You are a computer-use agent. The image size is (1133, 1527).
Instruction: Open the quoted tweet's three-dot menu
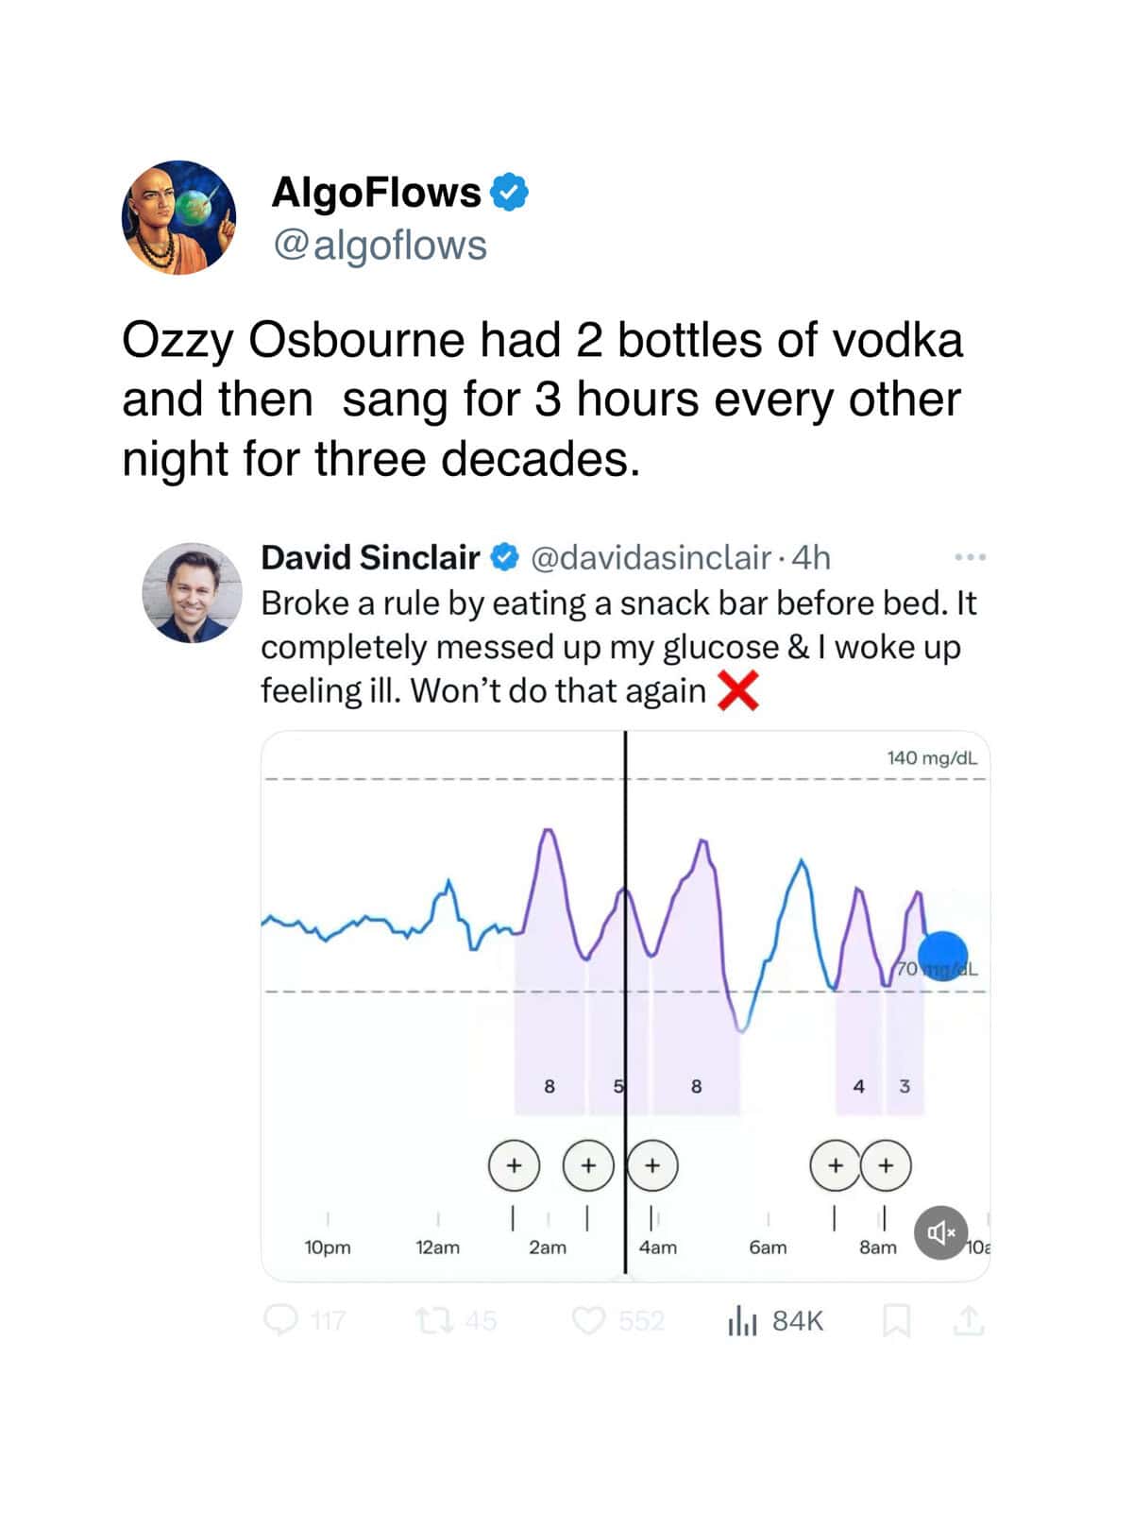(971, 557)
